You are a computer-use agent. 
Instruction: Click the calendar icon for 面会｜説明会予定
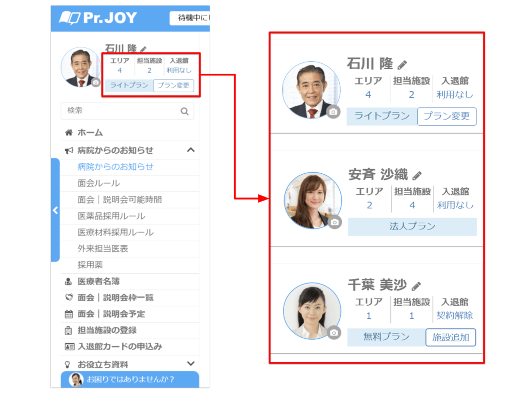click(x=68, y=314)
